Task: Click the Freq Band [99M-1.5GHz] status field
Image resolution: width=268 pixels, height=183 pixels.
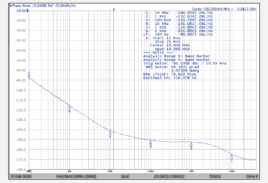Action: click(76, 176)
